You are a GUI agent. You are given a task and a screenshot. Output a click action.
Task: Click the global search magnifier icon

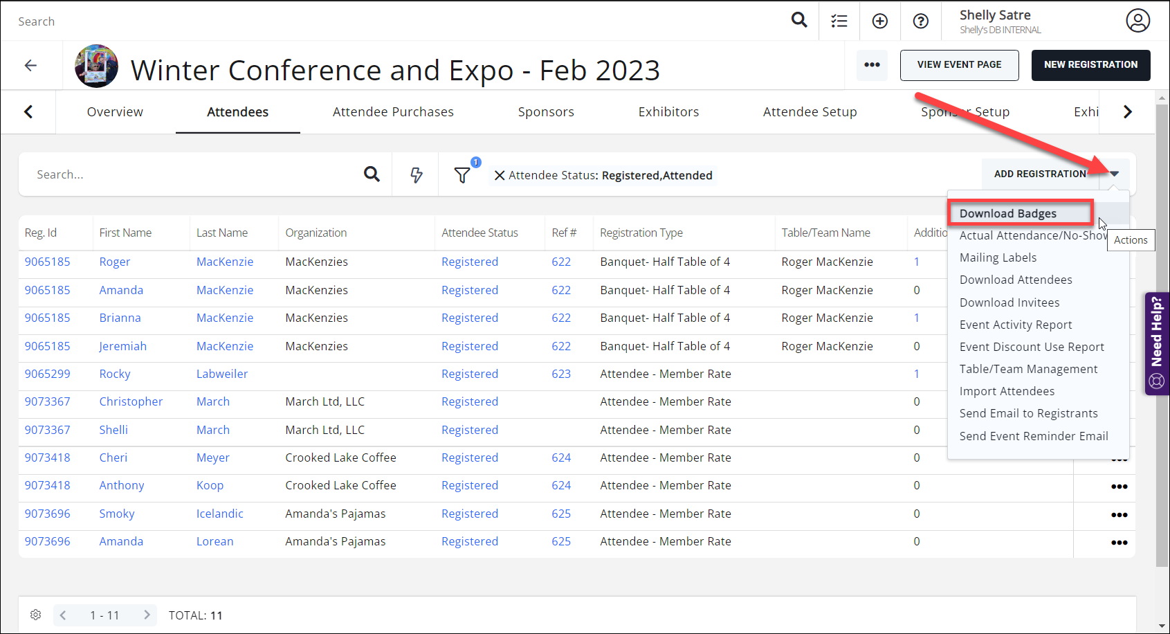pos(799,20)
